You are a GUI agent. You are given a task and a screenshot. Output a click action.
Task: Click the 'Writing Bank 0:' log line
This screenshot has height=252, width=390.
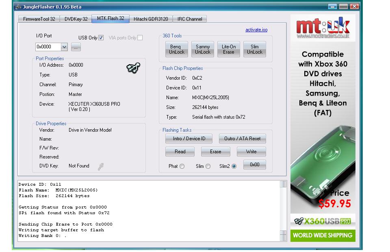pyautogui.click(x=43, y=236)
